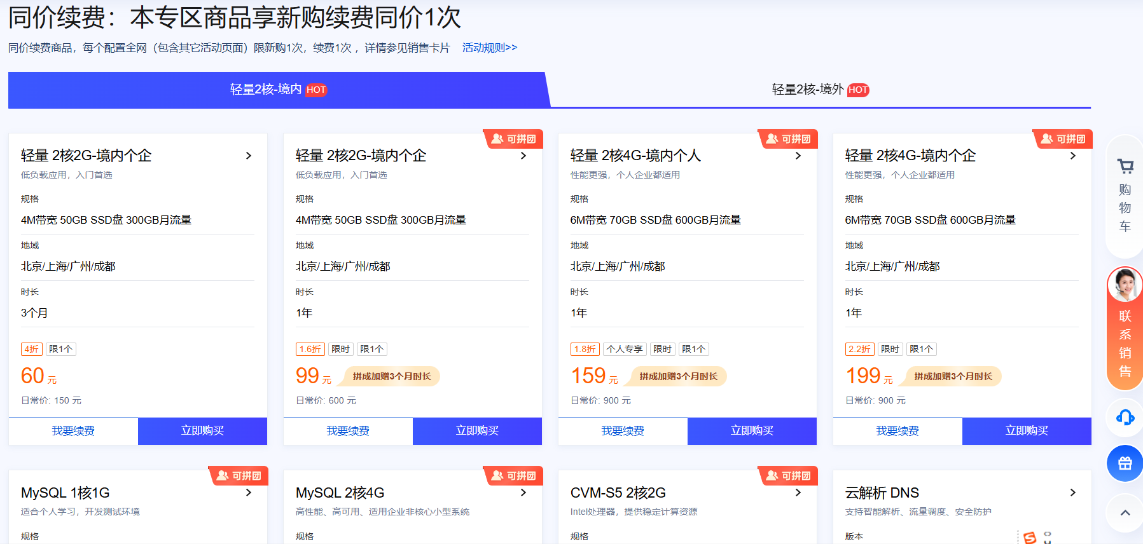Click the 2.2折 discount tag
This screenshot has width=1143, height=544.
(860, 349)
